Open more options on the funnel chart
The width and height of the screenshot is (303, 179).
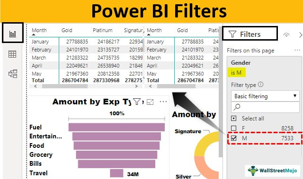click(163, 102)
